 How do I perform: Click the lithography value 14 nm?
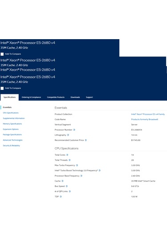pyautogui.click(x=134, y=135)
